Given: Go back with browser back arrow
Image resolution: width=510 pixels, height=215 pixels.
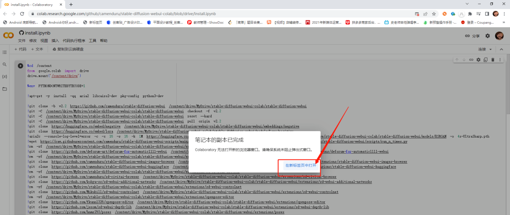Looking at the screenshot, I should coord(5,14).
